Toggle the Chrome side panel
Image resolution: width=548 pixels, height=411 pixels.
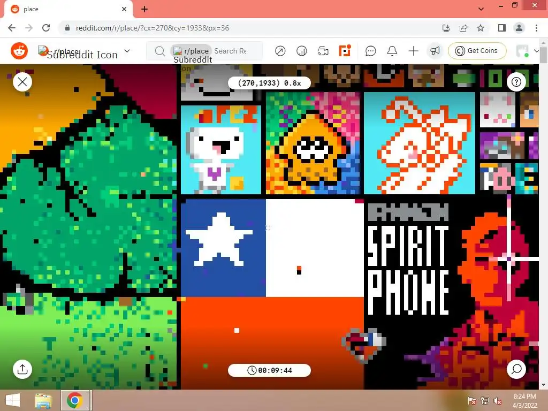(x=502, y=28)
